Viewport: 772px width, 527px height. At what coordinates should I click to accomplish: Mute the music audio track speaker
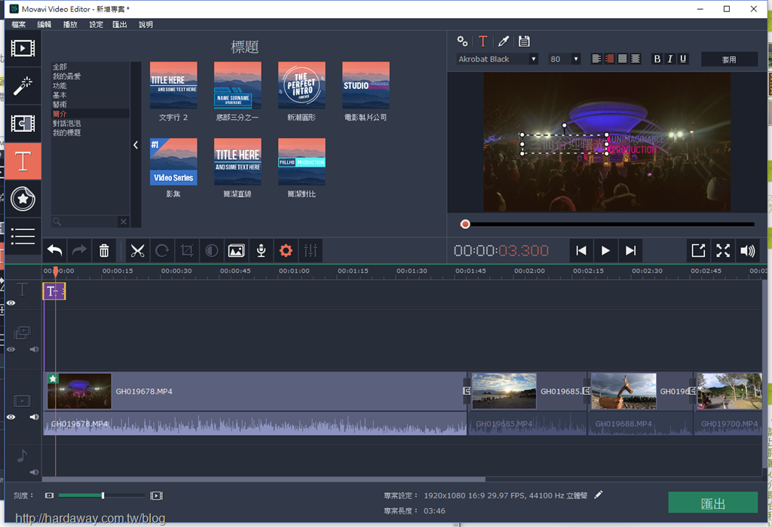(34, 472)
